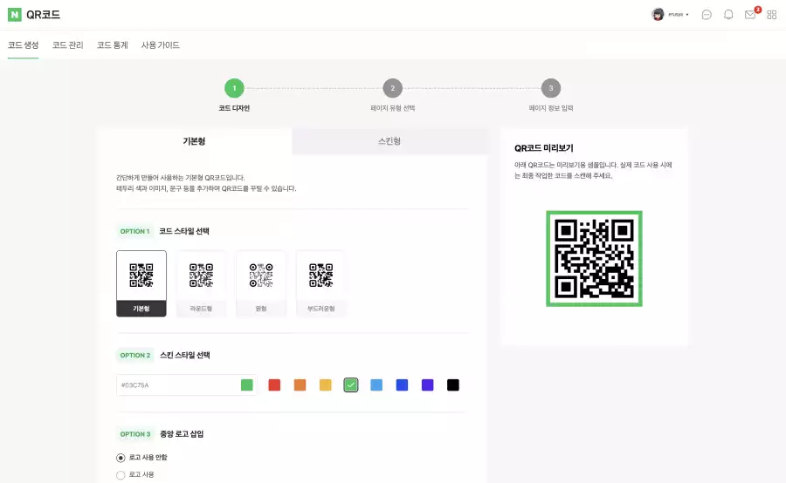Screen dimensions: 786x483
Task: Click the QR코드 미리보기 heading
Action: click(x=544, y=148)
